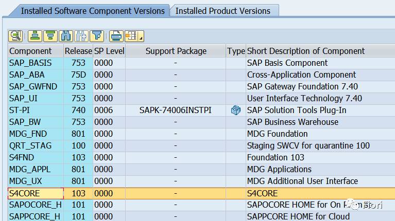Select the QRT_STAG component cell
Image resolution: width=395 pixels, height=221 pixels.
[x=36, y=145]
